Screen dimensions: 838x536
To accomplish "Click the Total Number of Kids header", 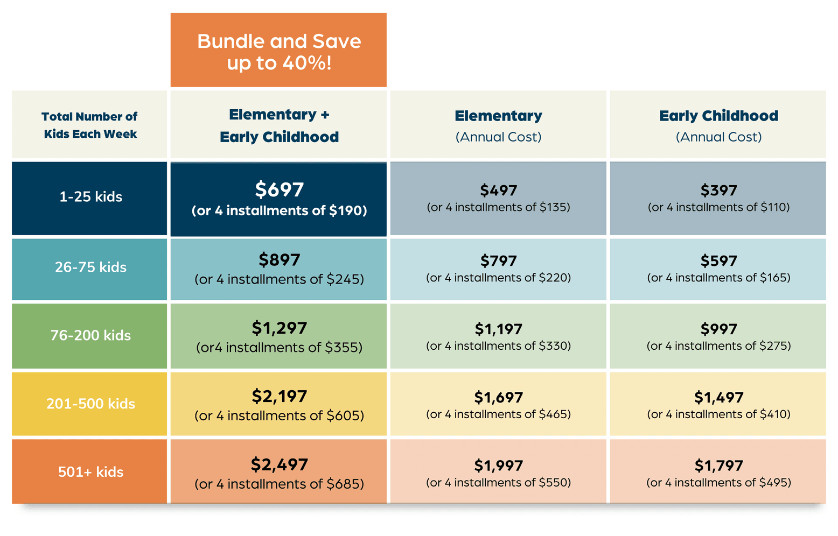I will coord(90,125).
